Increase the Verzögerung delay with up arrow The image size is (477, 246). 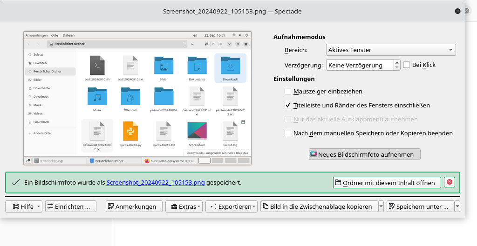(397, 62)
